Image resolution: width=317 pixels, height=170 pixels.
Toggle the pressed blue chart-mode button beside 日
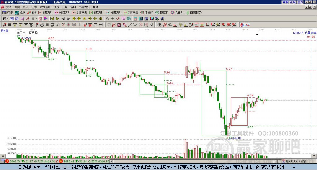12,19
